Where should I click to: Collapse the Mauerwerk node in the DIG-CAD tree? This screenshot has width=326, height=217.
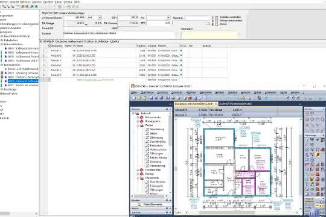138,178
